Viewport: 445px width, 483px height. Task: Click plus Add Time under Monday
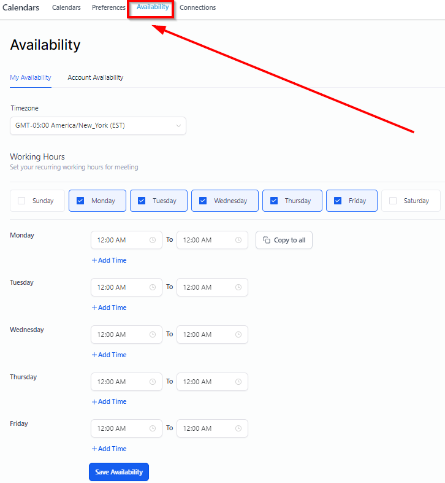109,260
